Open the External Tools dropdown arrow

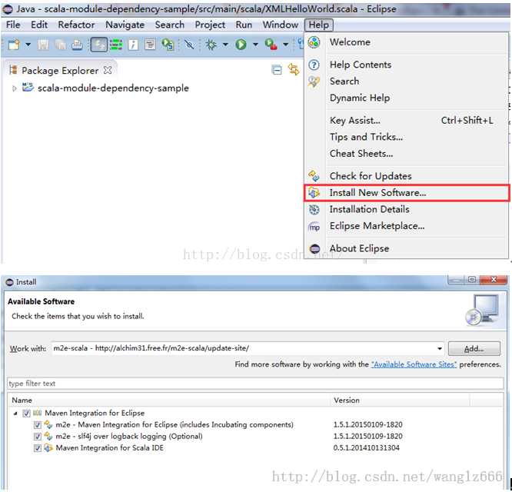(285, 45)
